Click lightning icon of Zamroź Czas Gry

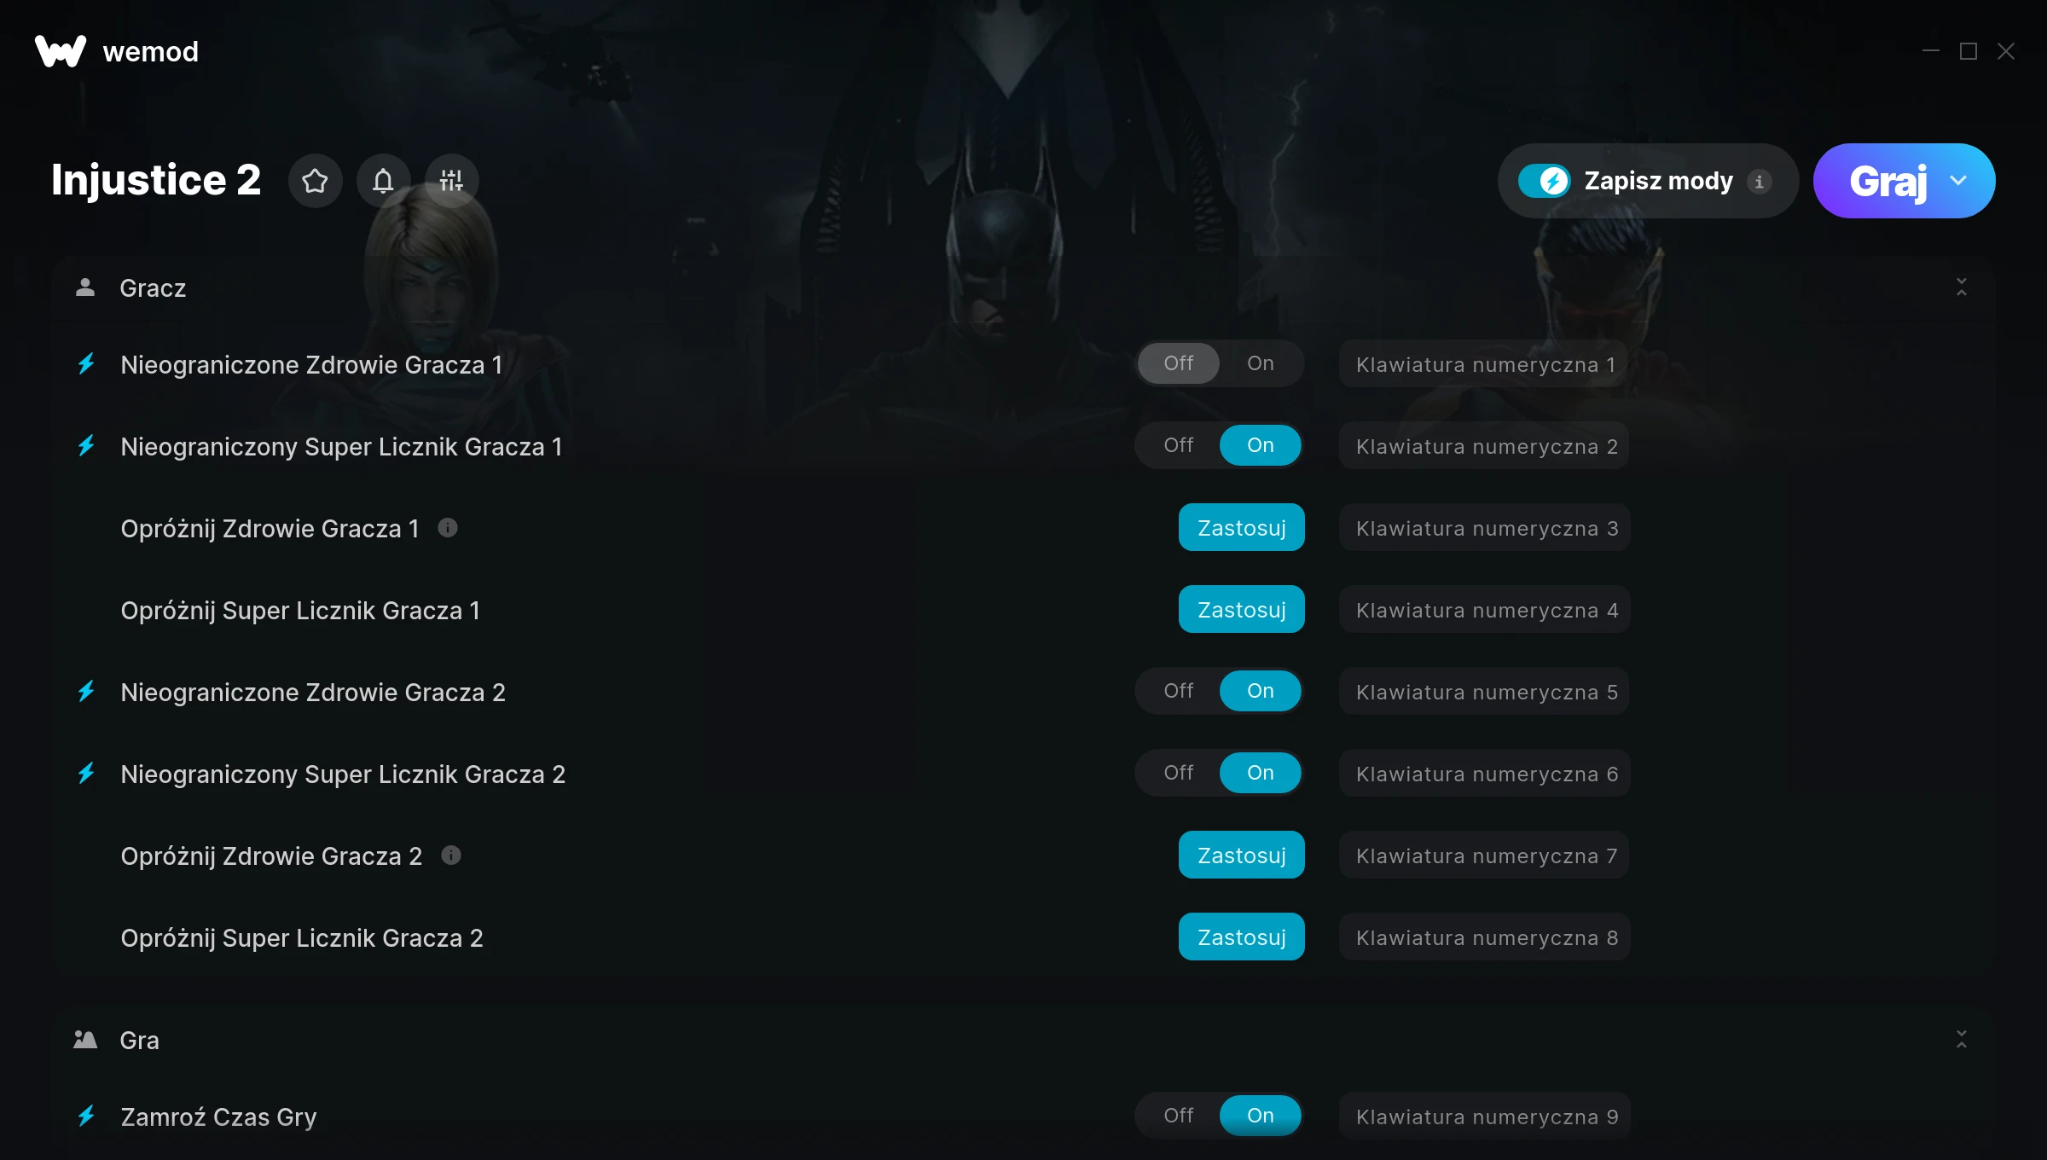click(86, 1116)
